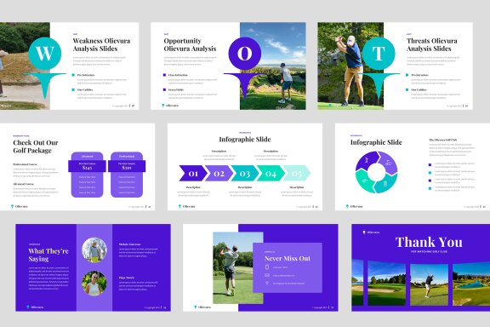490x327 pixels.
Task: Select the 04 arrow step
Action: point(271,174)
